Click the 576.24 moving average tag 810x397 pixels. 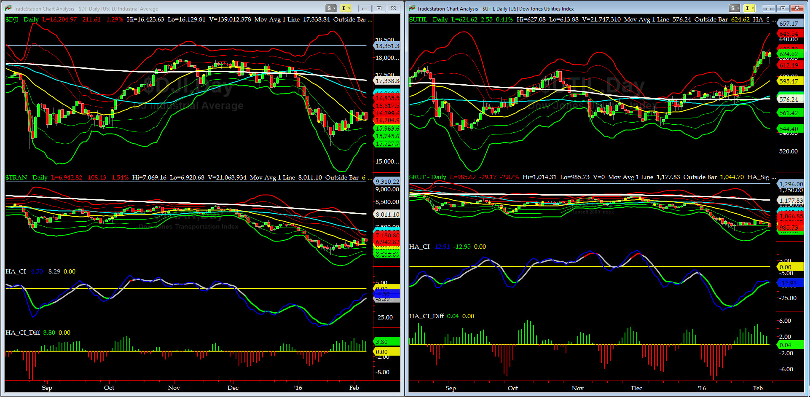tap(791, 100)
